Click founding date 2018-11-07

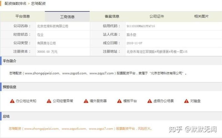click(134, 43)
